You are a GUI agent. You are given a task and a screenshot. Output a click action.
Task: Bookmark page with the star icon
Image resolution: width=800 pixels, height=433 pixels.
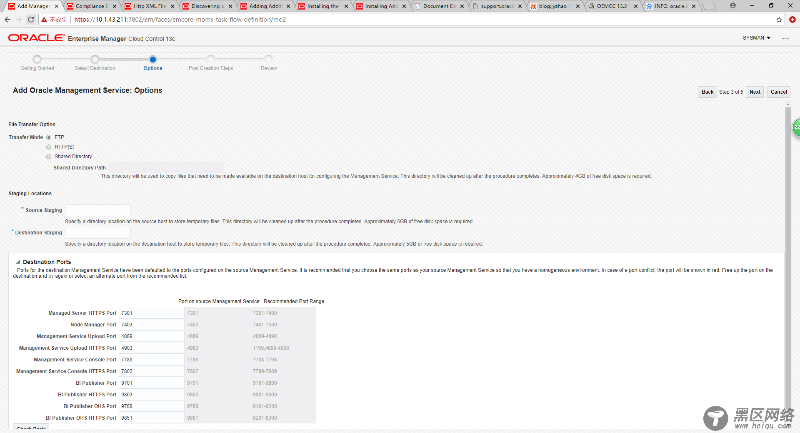(779, 20)
